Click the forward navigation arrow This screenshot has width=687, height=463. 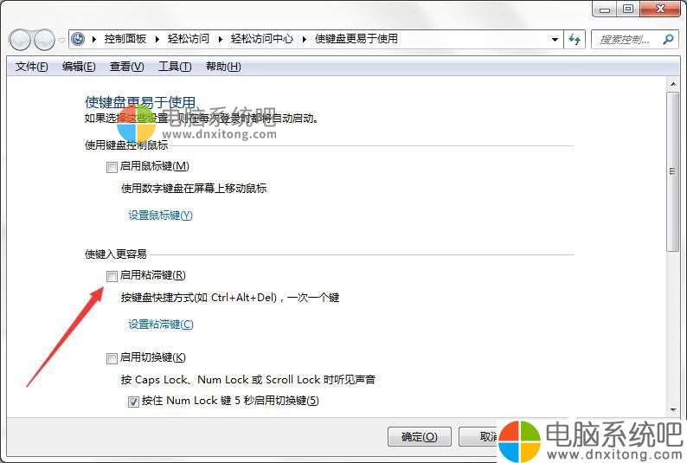[x=44, y=40]
